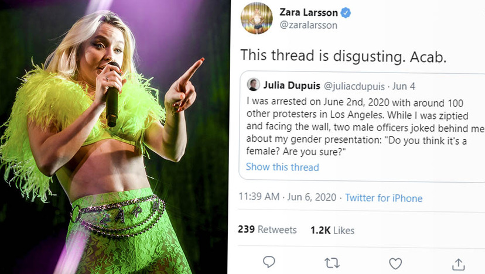The width and height of the screenshot is (485, 274).
Task: Open Zara Larsson's round profile avatar
Action: pyautogui.click(x=257, y=18)
